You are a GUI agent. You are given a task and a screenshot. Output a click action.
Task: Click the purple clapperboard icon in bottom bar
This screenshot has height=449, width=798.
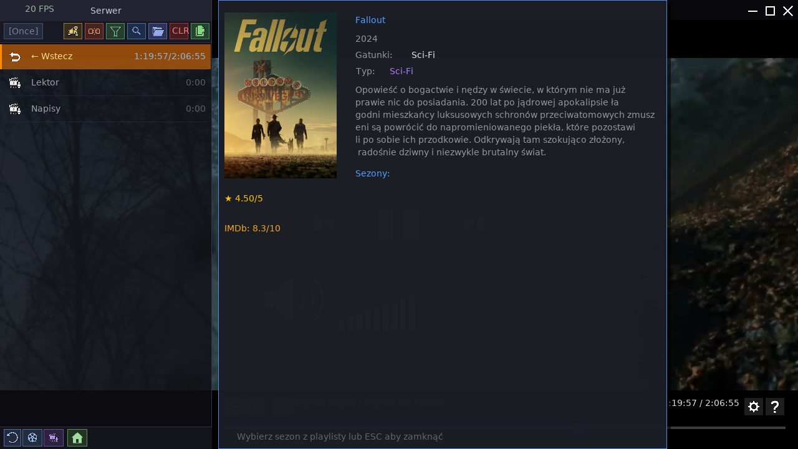pos(54,438)
